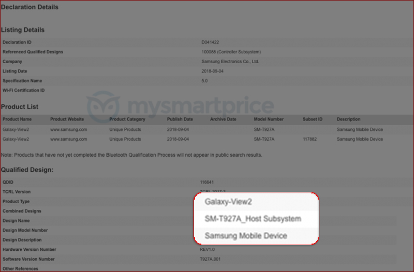This screenshot has width=414, height=272.
Task: Click the 'Product Category' column header
Action: 127,119
